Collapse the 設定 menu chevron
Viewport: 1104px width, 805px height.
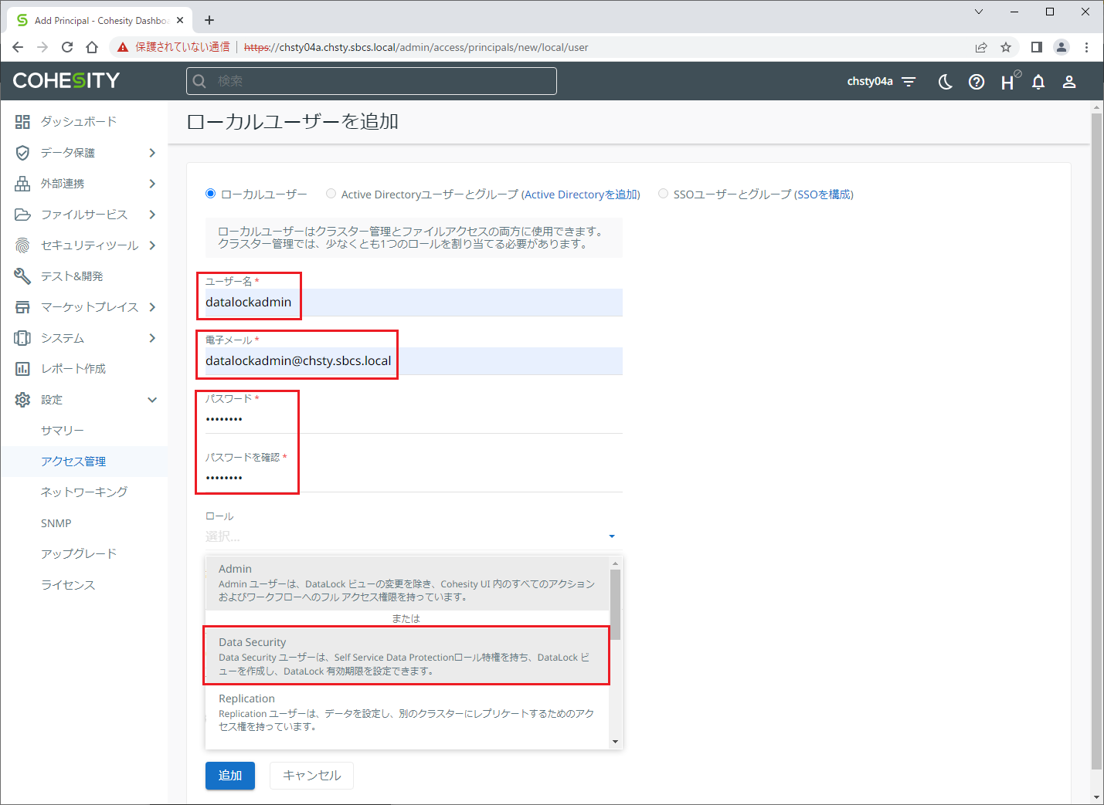click(x=152, y=400)
